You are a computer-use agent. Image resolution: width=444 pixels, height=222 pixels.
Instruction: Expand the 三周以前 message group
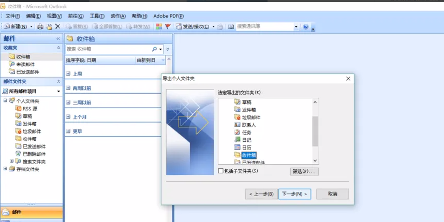click(68, 102)
